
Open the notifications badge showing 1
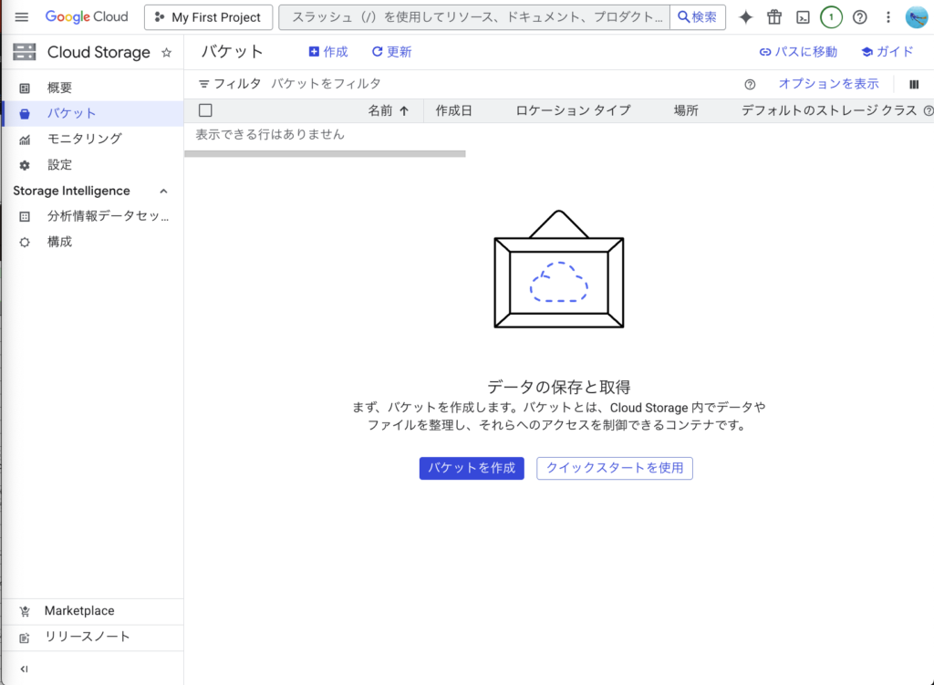(831, 17)
